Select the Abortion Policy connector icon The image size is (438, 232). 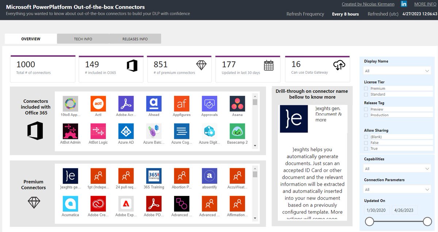[x=182, y=176]
